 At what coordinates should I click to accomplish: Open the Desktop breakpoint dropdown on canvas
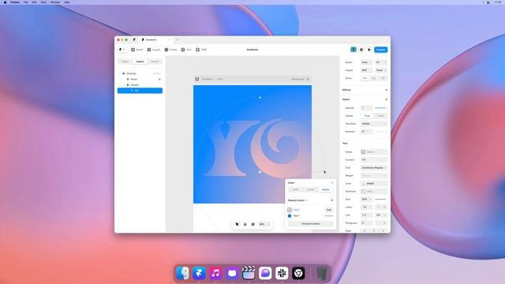click(208, 79)
